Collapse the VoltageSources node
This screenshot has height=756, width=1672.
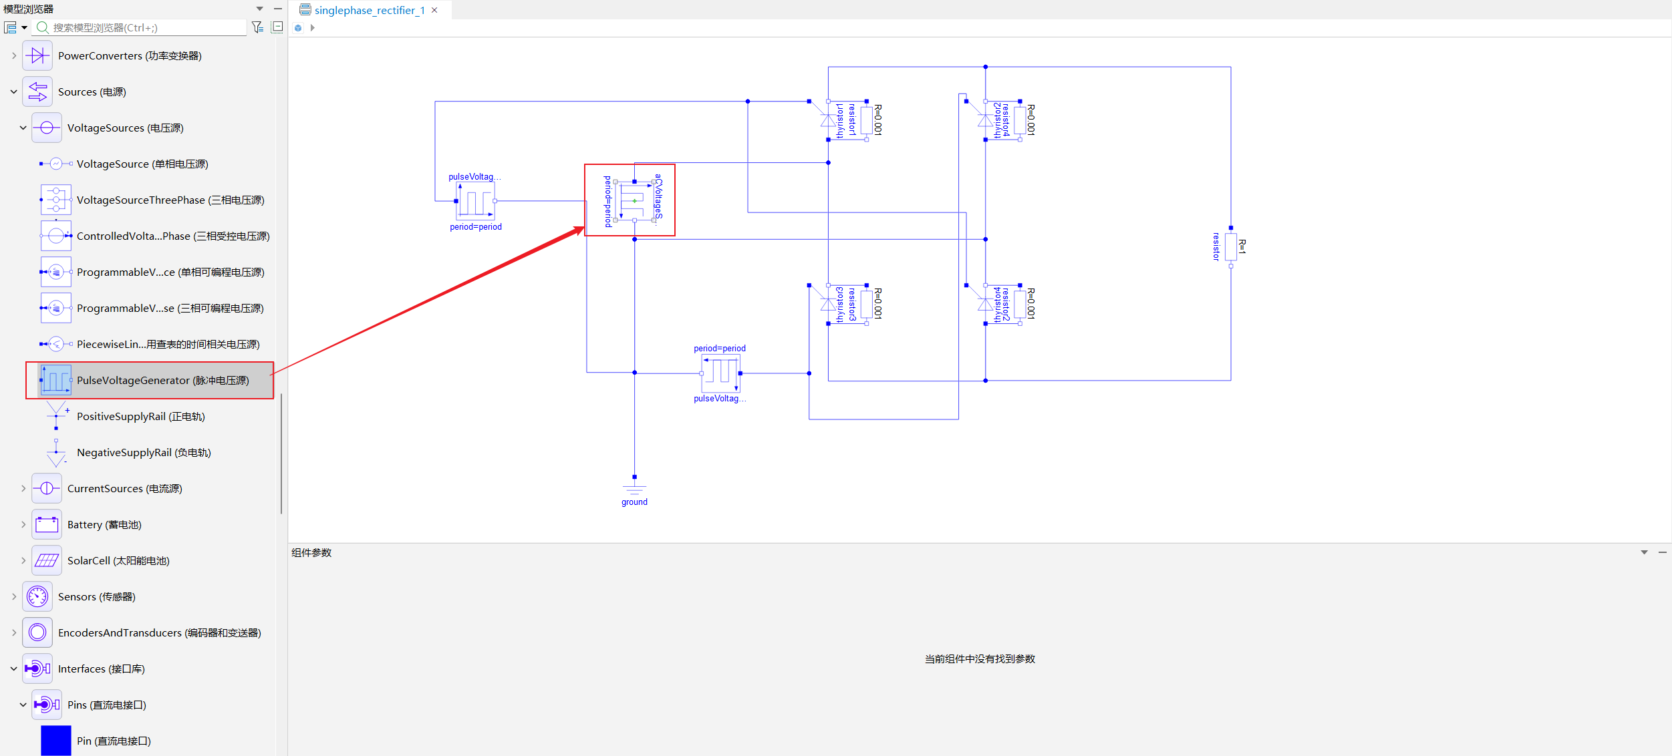tap(23, 128)
